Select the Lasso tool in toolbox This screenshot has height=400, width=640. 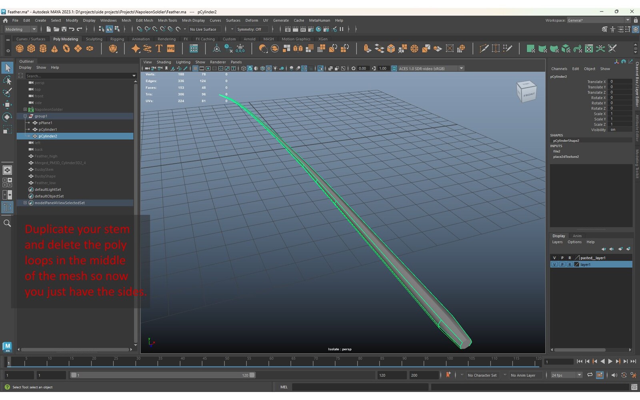(7, 80)
